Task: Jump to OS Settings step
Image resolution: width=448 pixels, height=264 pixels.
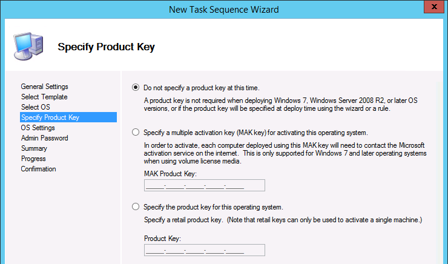Action: click(x=38, y=128)
